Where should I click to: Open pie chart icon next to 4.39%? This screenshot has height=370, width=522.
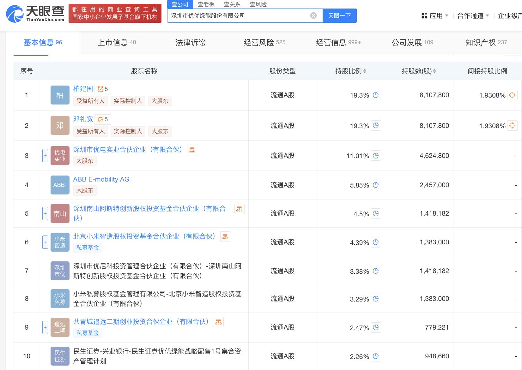click(376, 242)
